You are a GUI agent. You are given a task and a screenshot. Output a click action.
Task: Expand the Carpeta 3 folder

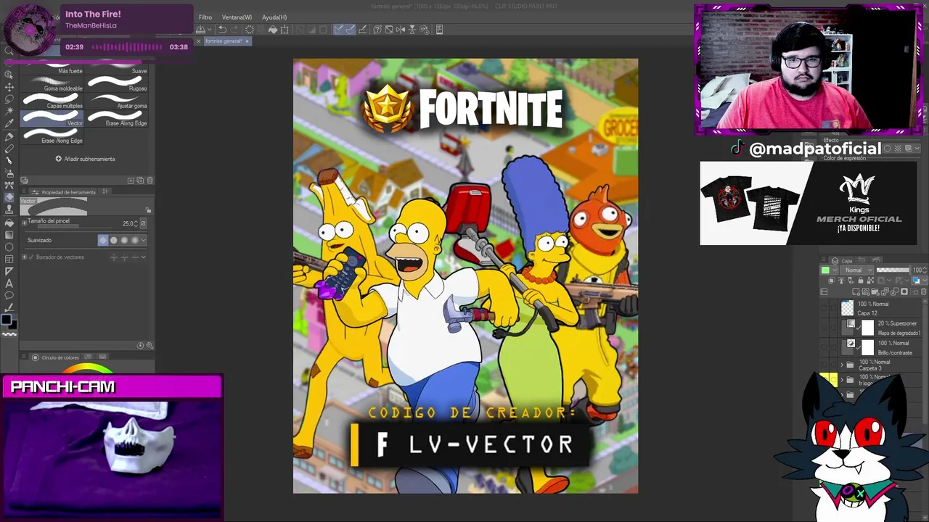click(842, 365)
